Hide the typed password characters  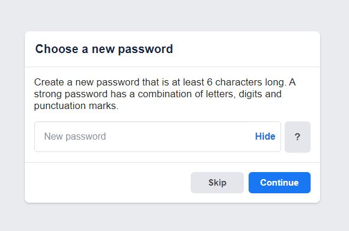tap(265, 136)
